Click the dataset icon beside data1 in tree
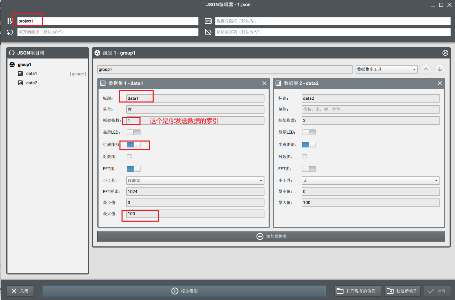455x300 pixels. (x=20, y=74)
